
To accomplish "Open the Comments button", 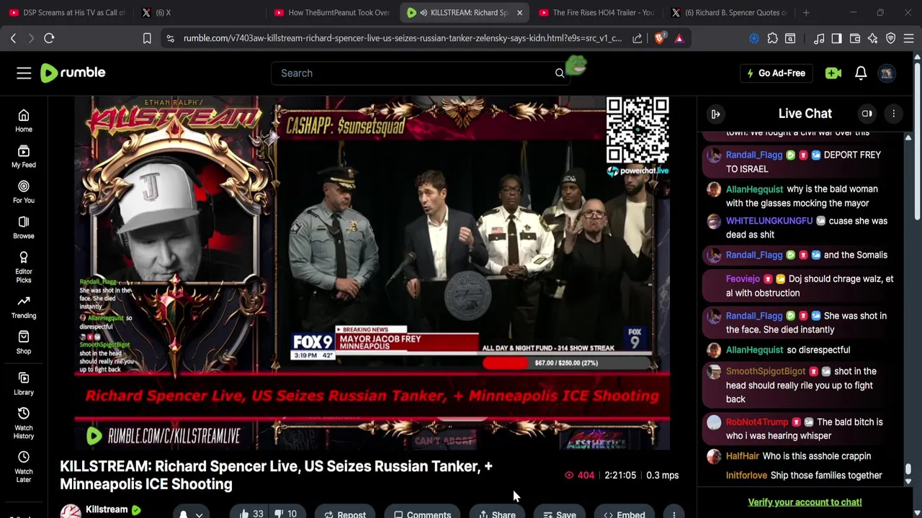I will [423, 514].
